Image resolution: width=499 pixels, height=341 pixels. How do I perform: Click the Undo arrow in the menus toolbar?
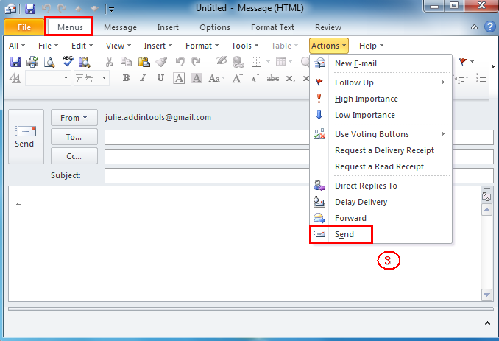(x=180, y=61)
